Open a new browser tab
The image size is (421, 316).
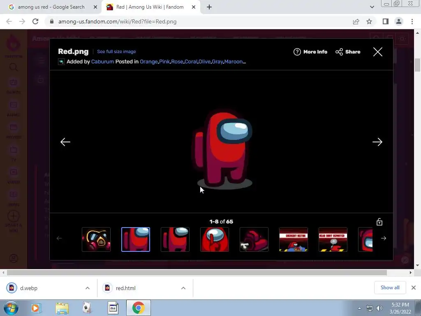209,7
